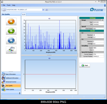This screenshot has height=104, width=107.
Task: Switch to the BLER tab
Action: 24,14
